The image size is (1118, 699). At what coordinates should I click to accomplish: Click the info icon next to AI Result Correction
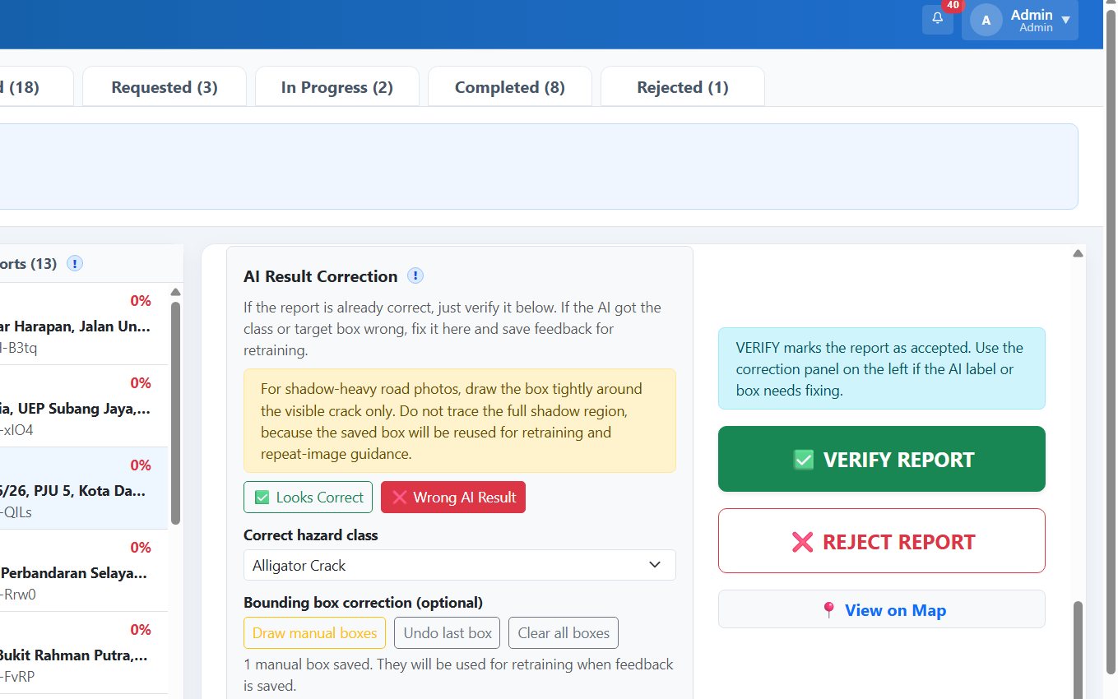(x=415, y=275)
